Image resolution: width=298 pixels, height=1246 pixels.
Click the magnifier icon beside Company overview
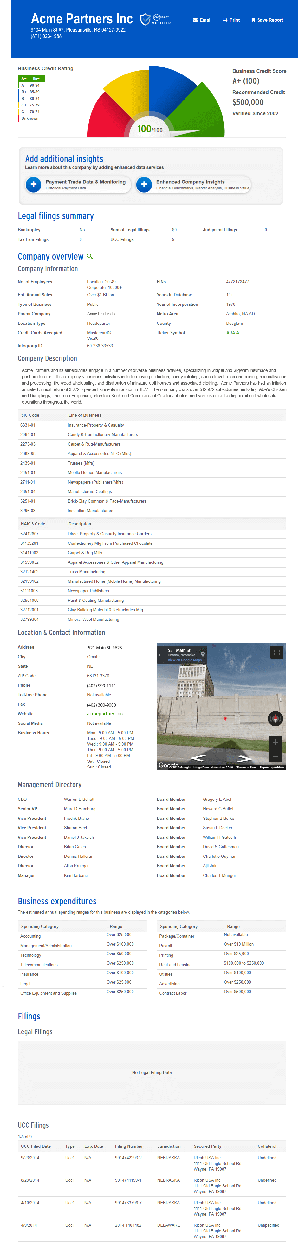tap(89, 256)
